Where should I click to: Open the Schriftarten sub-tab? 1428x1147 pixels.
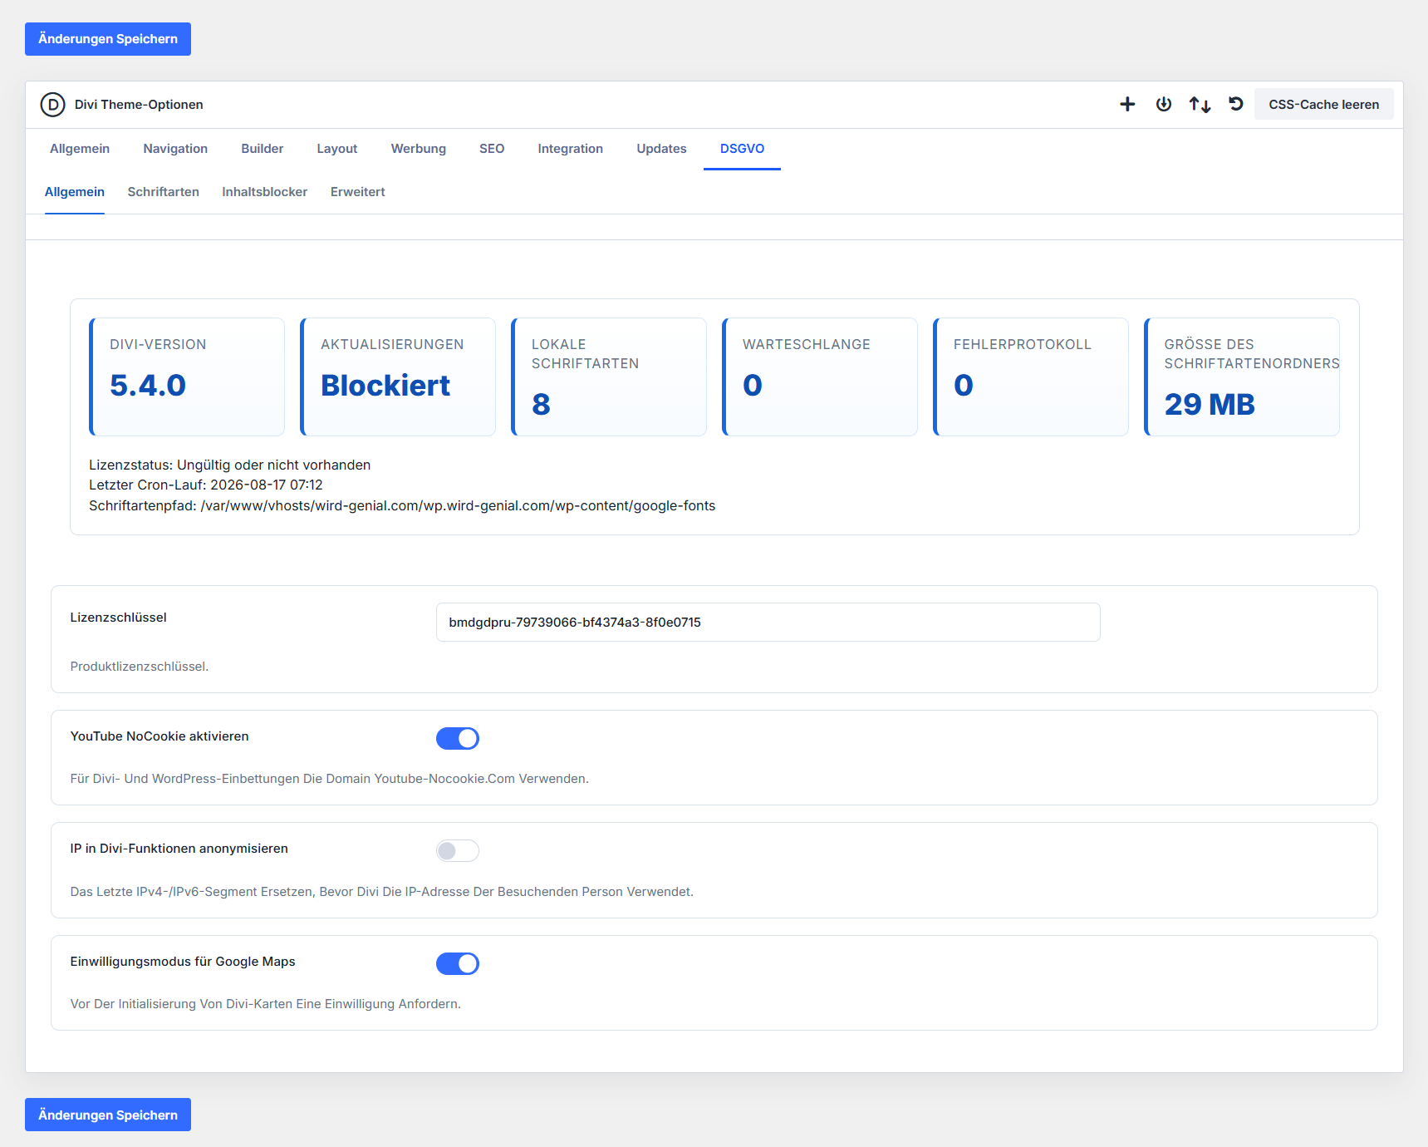coord(164,192)
